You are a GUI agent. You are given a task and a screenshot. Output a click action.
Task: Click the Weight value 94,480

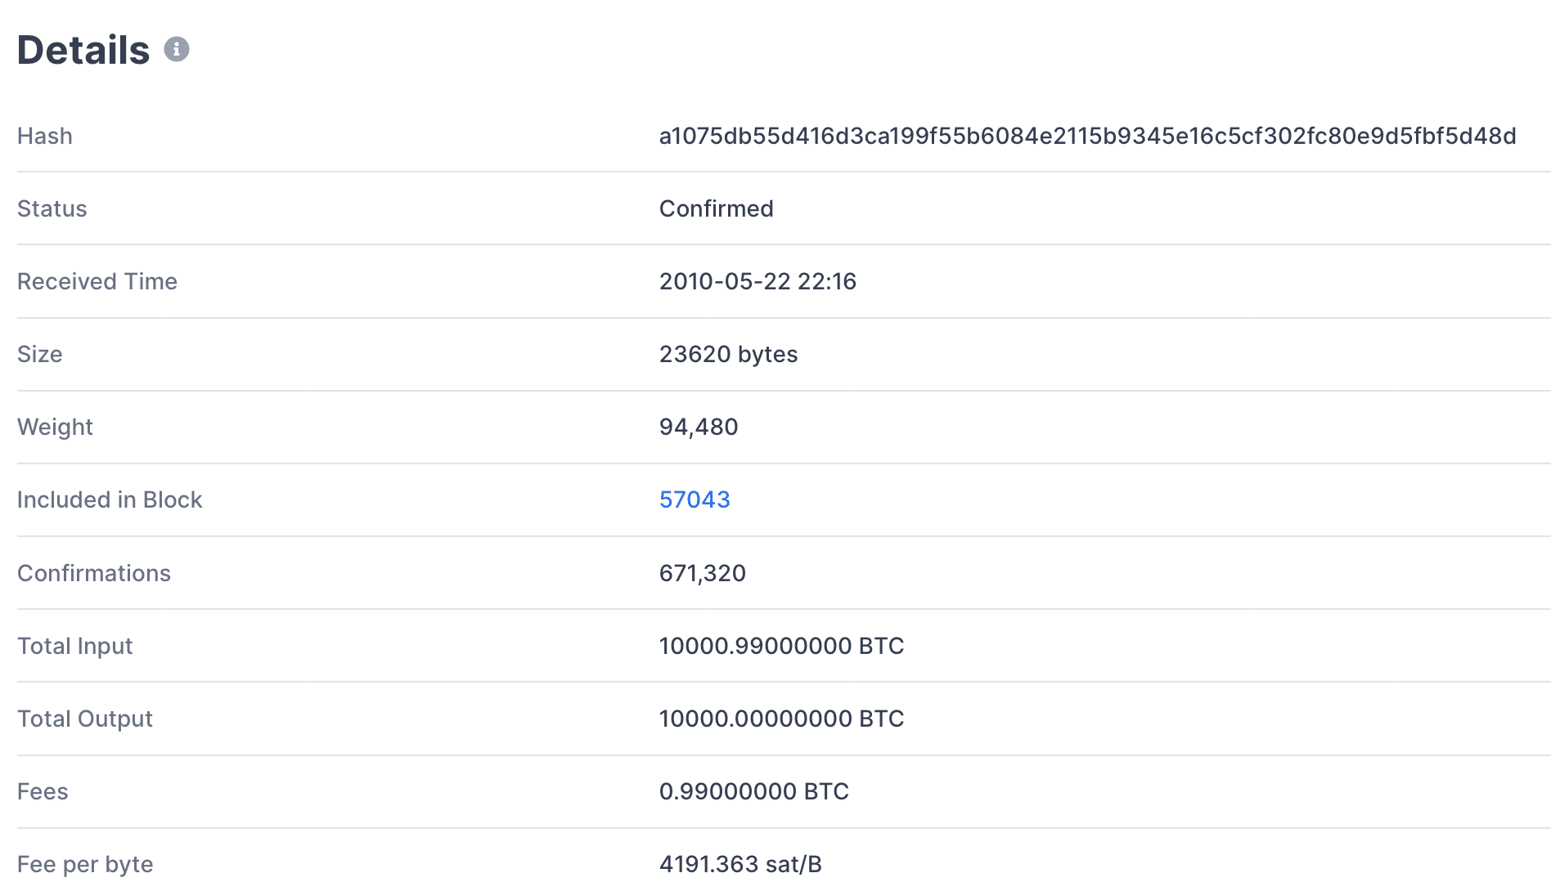(x=698, y=427)
